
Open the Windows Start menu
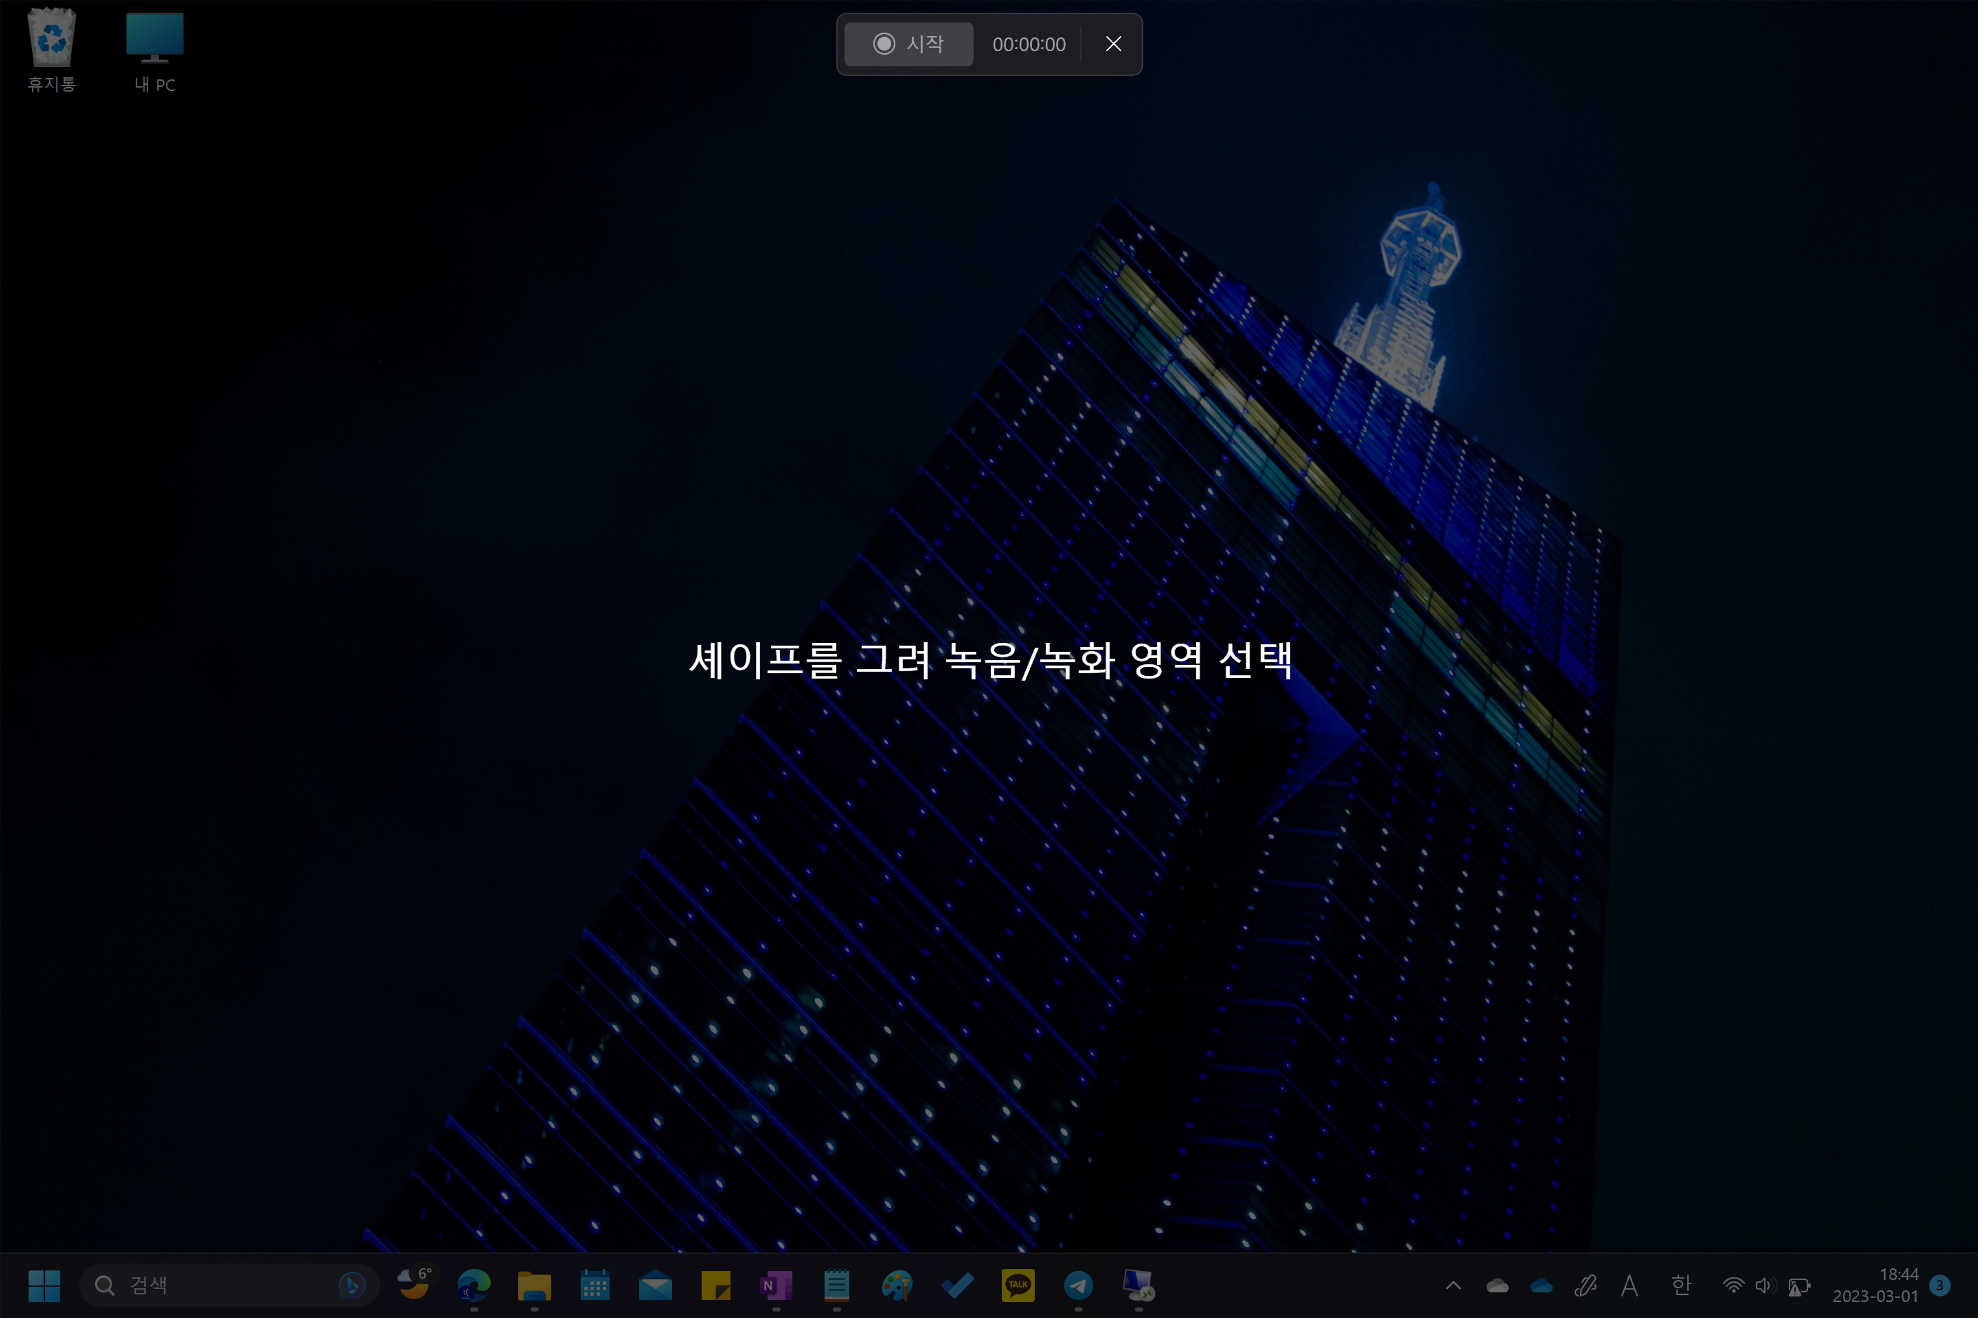coord(44,1285)
